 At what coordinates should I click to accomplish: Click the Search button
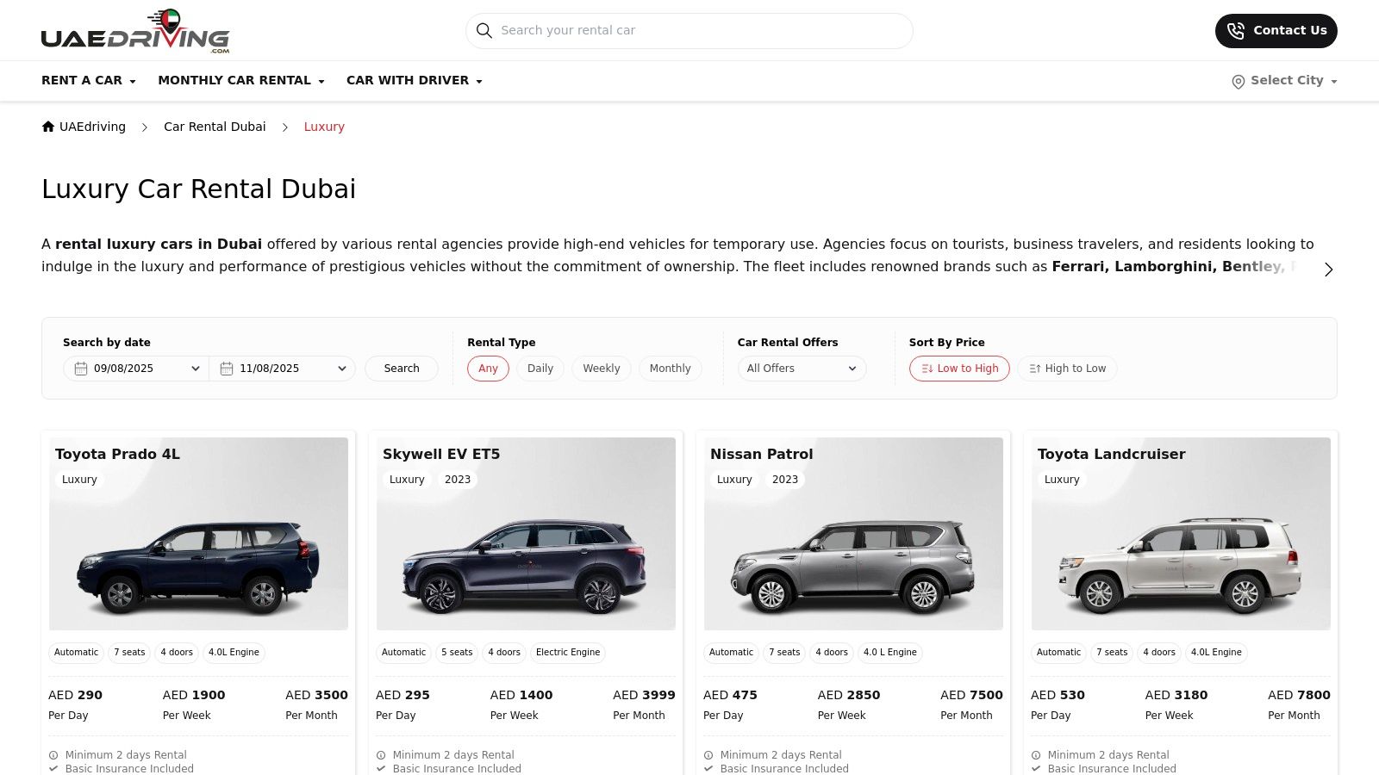pos(401,368)
